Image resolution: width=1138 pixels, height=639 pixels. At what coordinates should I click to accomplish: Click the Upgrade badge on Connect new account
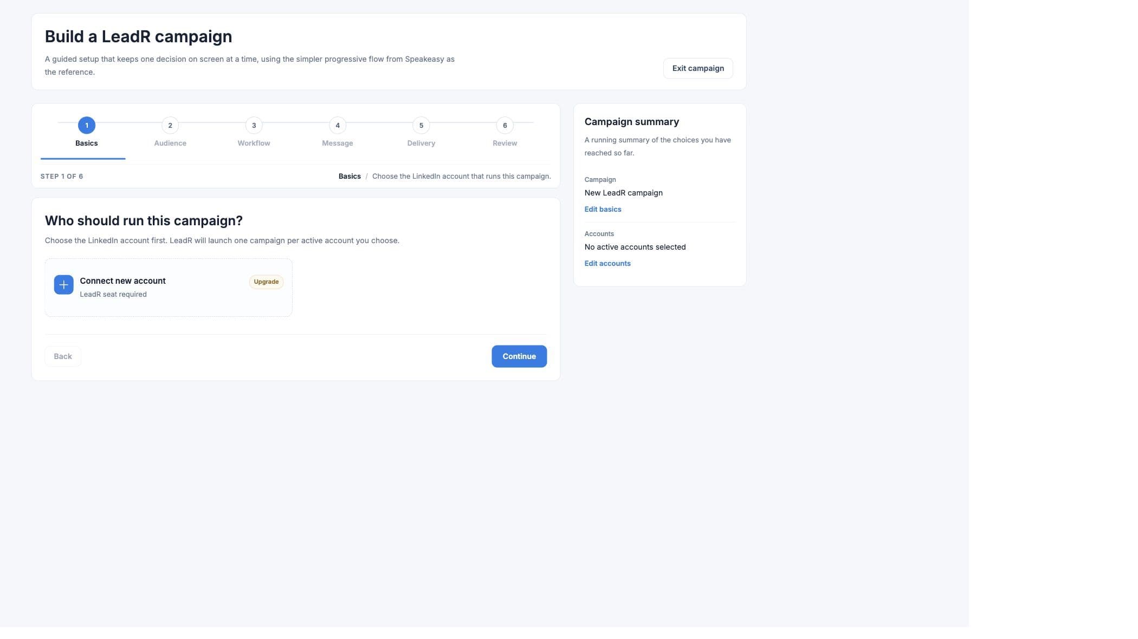pos(266,282)
